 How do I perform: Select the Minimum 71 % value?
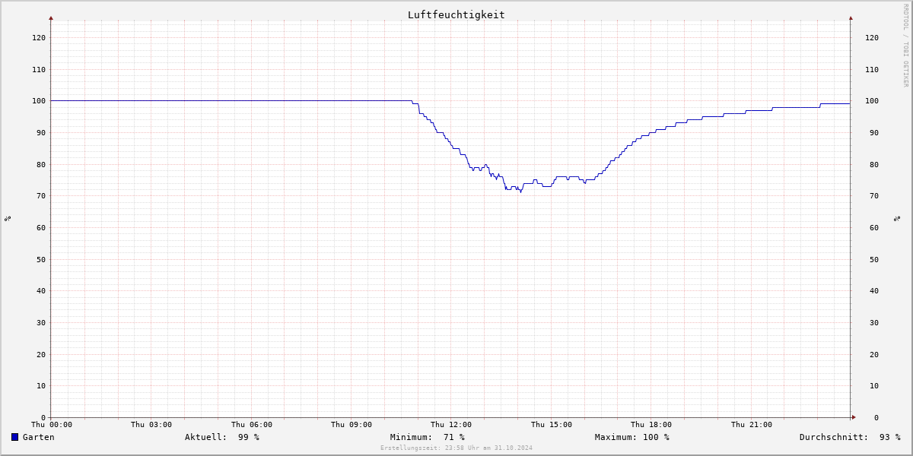point(428,437)
